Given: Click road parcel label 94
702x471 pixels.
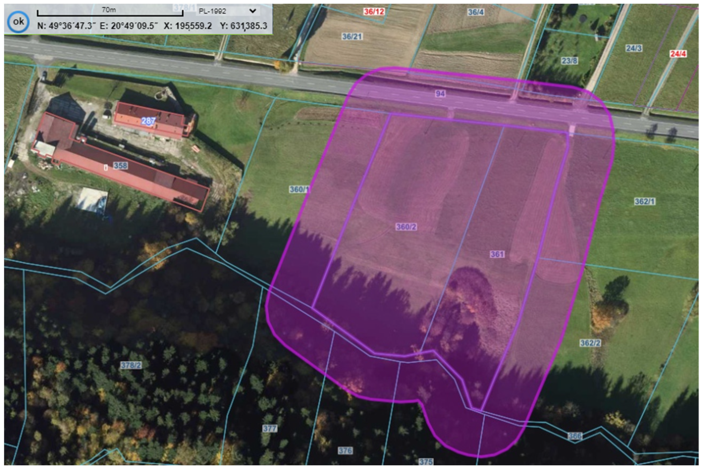Looking at the screenshot, I should 440,94.
